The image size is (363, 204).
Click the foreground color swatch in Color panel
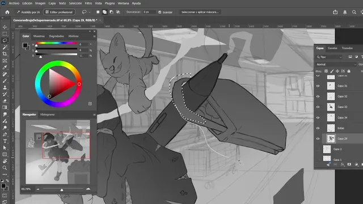pyautogui.click(x=25, y=45)
